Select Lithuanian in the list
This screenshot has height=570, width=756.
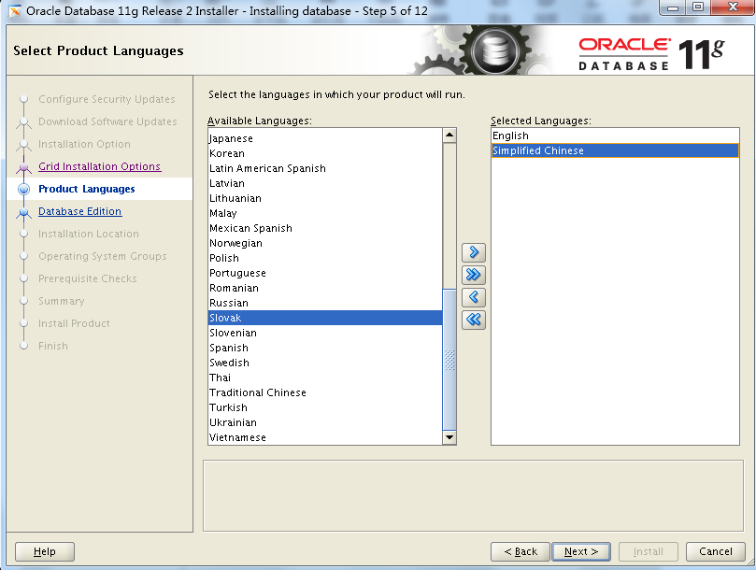(x=325, y=198)
